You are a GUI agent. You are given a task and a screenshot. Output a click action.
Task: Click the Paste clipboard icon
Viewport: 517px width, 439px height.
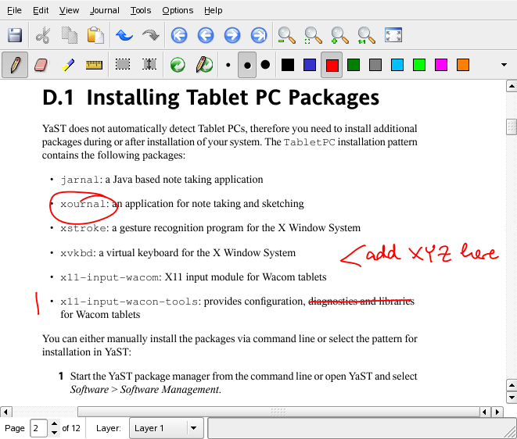coord(95,35)
